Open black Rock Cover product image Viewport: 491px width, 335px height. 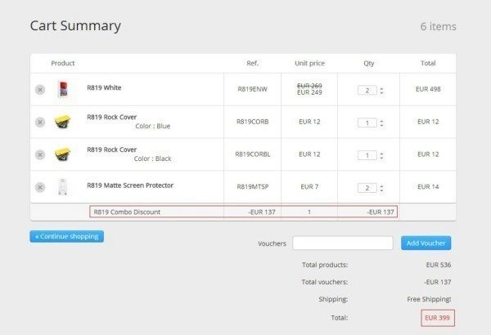(x=61, y=154)
